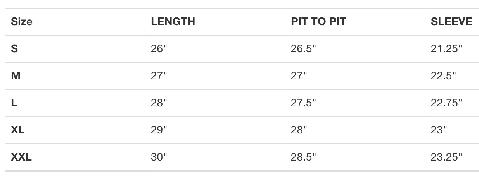Click the SLEEVE column header
479x178 pixels.
coord(451,22)
